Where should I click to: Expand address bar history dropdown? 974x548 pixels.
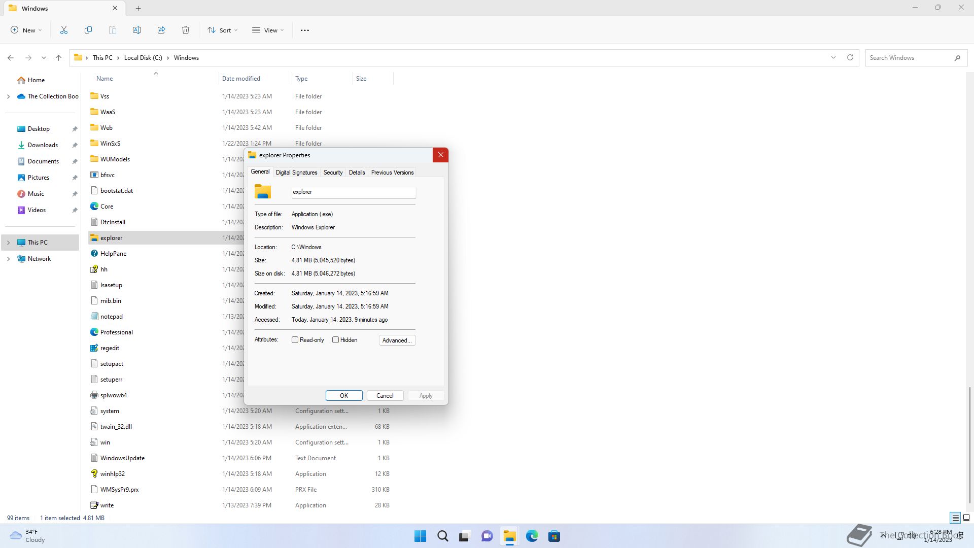pyautogui.click(x=833, y=57)
